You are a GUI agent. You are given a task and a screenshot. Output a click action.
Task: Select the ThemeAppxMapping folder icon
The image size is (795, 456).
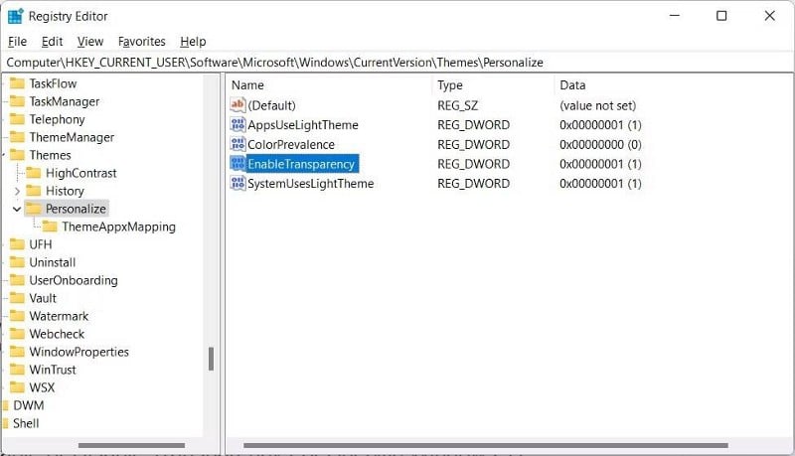[50, 226]
